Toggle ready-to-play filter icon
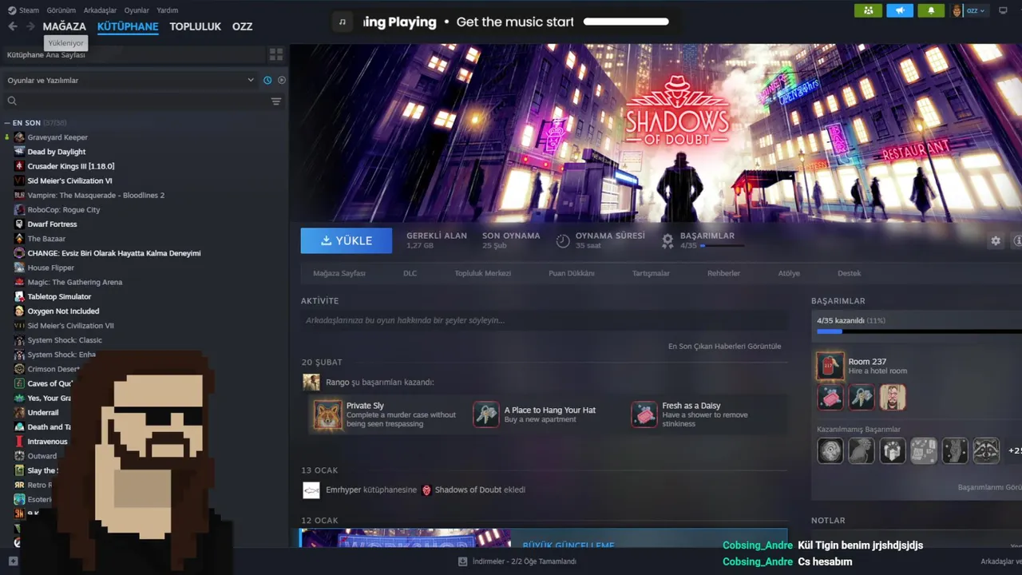This screenshot has width=1022, height=575. pos(282,80)
